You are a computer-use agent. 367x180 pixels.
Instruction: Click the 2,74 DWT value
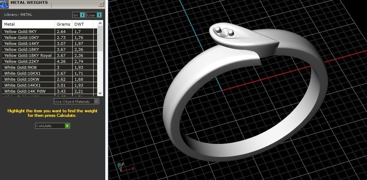click(x=79, y=61)
